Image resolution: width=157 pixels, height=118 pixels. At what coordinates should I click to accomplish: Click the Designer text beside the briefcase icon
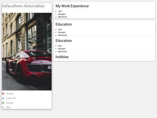coord(10,94)
